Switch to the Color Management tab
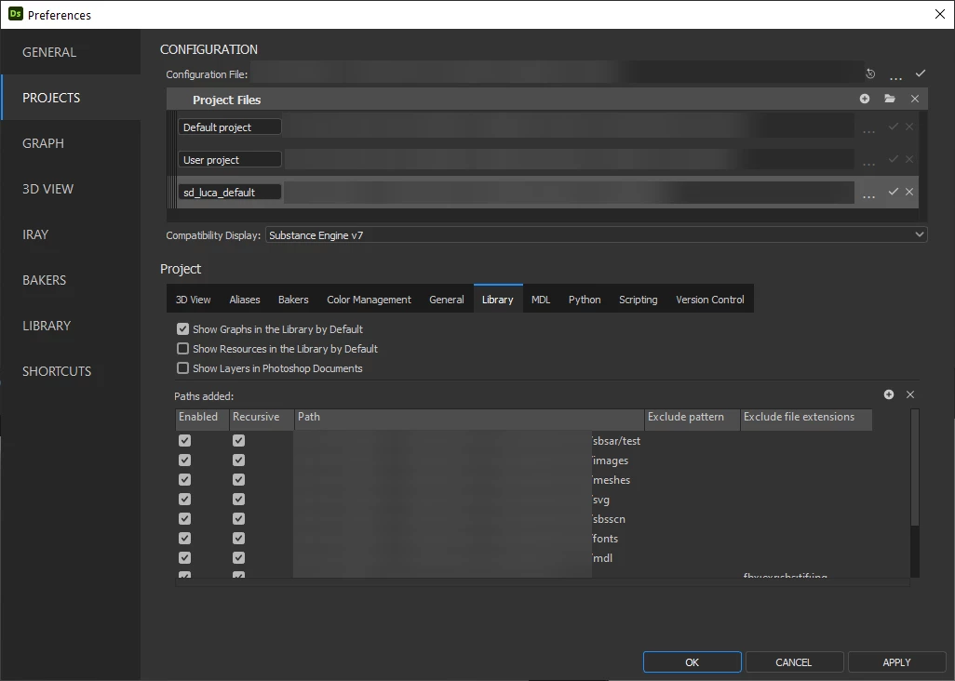This screenshot has height=681, width=955. pos(370,300)
